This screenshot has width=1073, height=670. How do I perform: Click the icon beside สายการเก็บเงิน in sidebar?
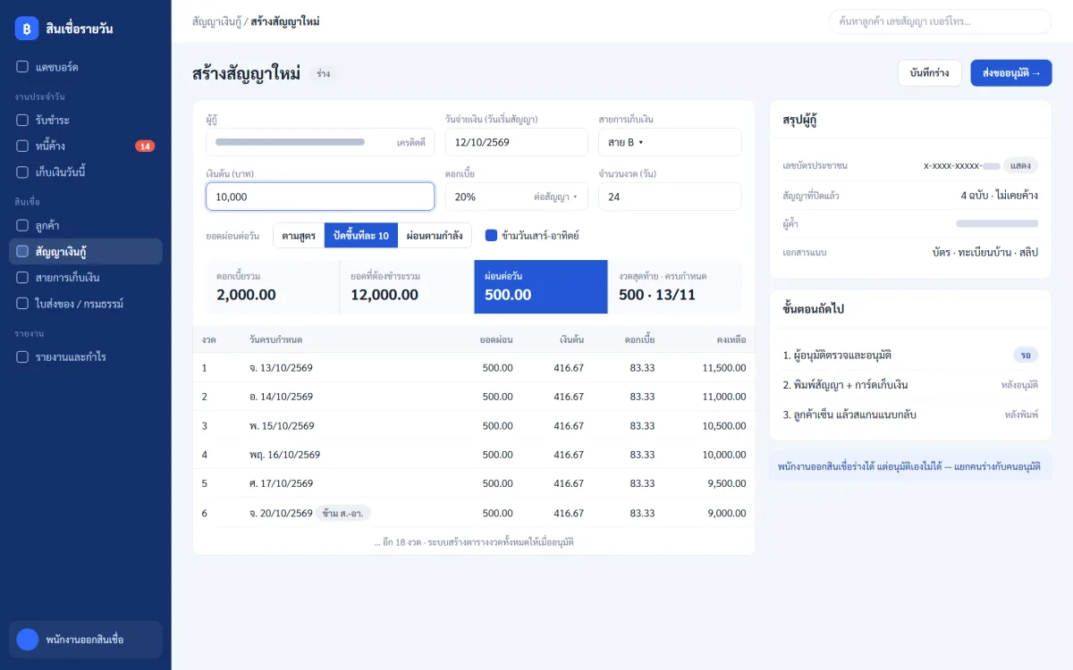(22, 277)
